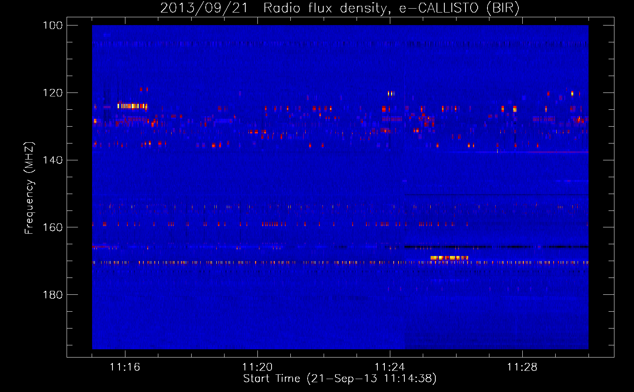The height and width of the screenshot is (392, 634).
Task: Click the bright yellow burst near 124 MHz at 11:16
Action: click(132, 106)
